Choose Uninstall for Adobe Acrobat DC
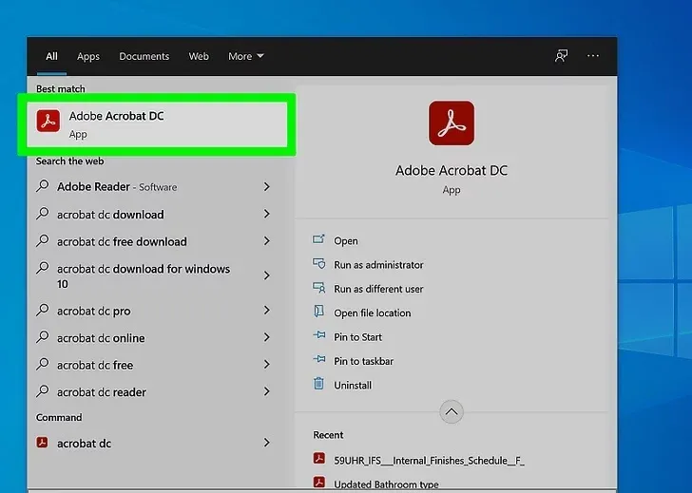The height and width of the screenshot is (493, 692). click(x=353, y=385)
